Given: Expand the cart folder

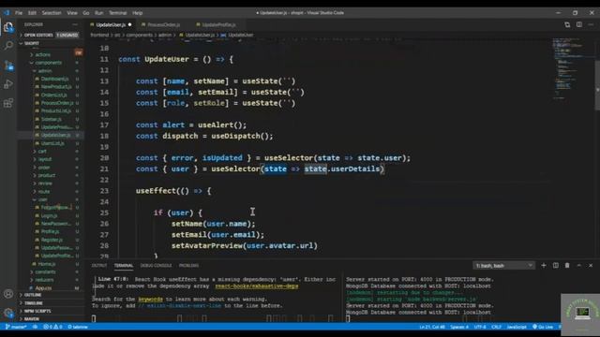Looking at the screenshot, I should point(42,152).
